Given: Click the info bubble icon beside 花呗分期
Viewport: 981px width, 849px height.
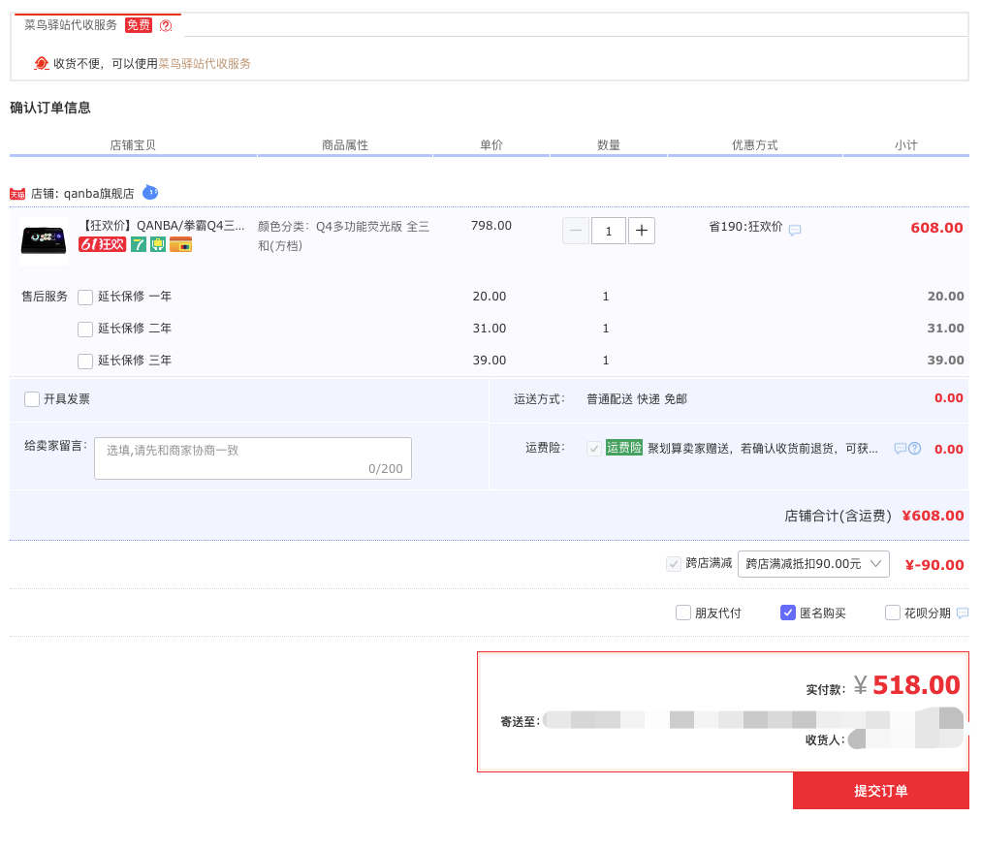Looking at the screenshot, I should pos(963,613).
